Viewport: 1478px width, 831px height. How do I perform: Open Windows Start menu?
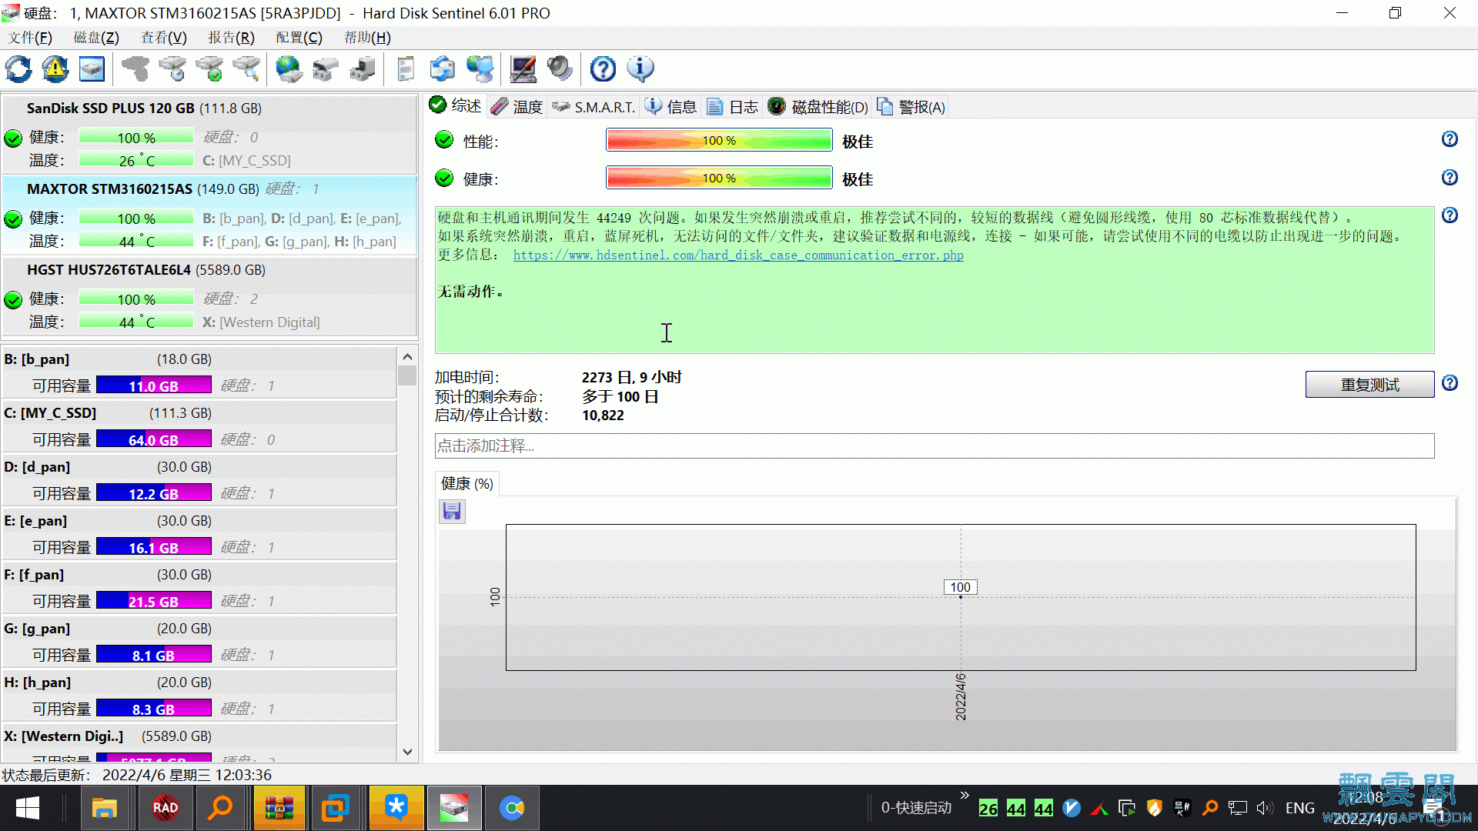(28, 808)
